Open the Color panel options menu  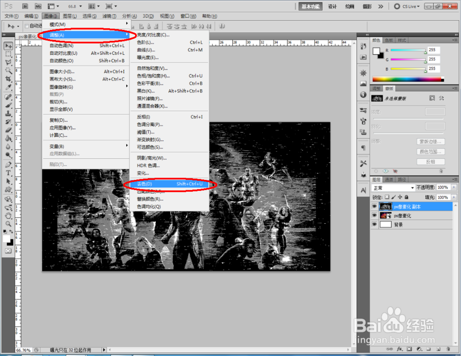pos(455,40)
